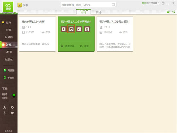This screenshot has height=133, width=177.
Task: Switch to the 网络 tab
Action: click(x=99, y=12)
